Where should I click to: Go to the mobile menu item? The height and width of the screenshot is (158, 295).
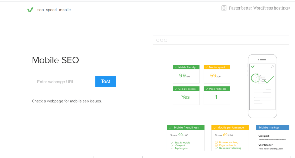pos(65,10)
